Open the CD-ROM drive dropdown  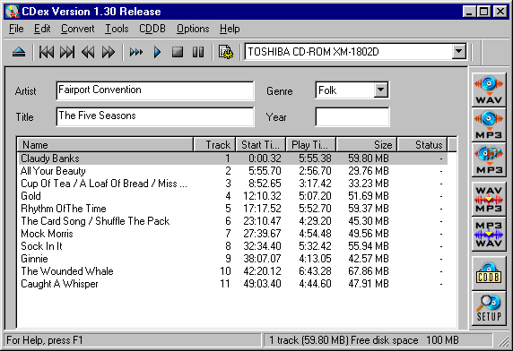[458, 52]
